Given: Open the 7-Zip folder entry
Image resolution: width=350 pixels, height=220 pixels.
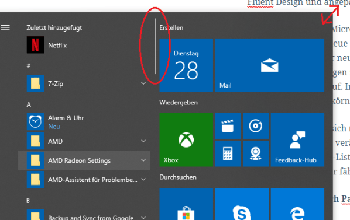Looking at the screenshot, I should point(84,83).
